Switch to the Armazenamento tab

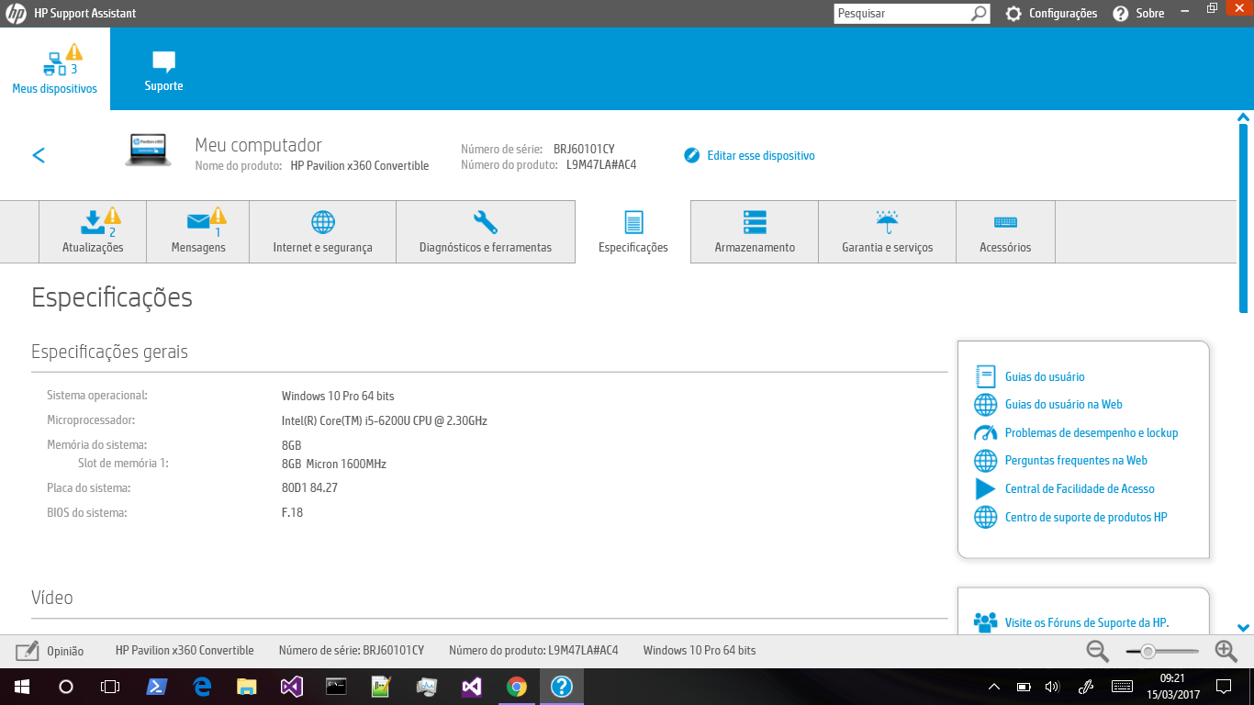click(755, 231)
